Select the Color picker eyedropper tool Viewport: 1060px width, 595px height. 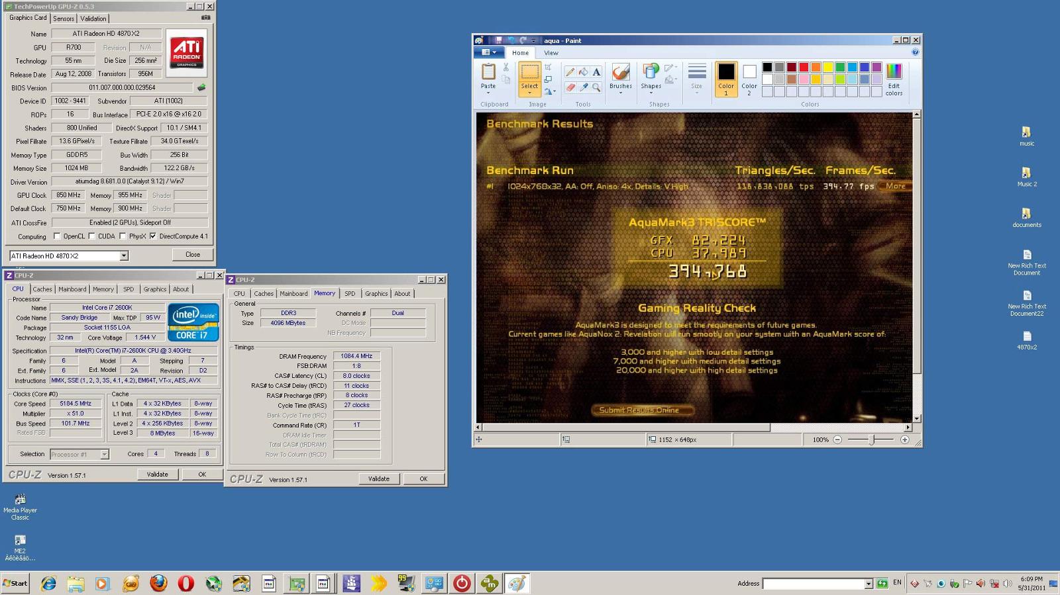point(583,87)
